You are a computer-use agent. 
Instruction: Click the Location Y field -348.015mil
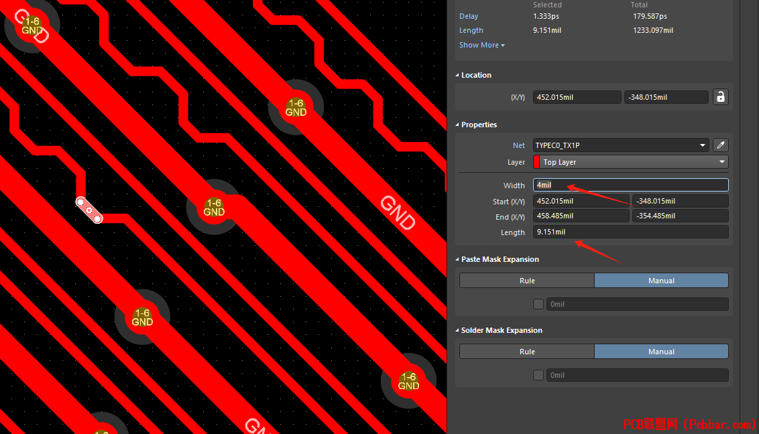666,97
